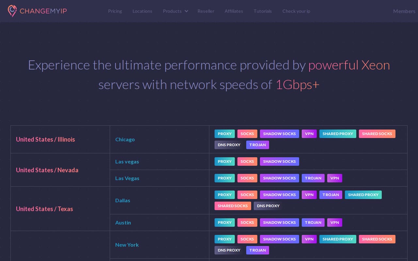Screen dimensions: 418x261
Task: Click the Chicago city link
Action: click(125, 139)
